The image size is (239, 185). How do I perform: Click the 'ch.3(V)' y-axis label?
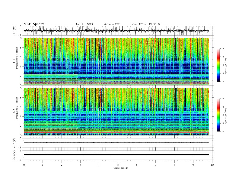point(14,143)
